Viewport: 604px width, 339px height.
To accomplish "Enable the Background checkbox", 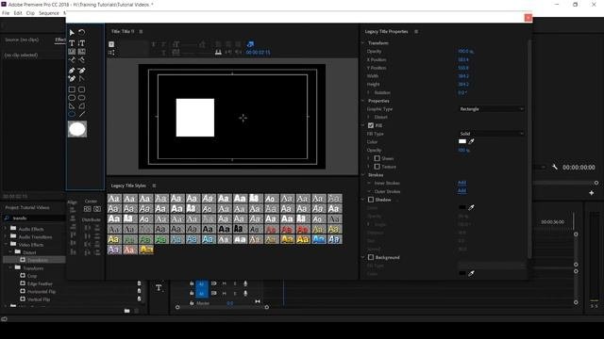I will pyautogui.click(x=371, y=257).
